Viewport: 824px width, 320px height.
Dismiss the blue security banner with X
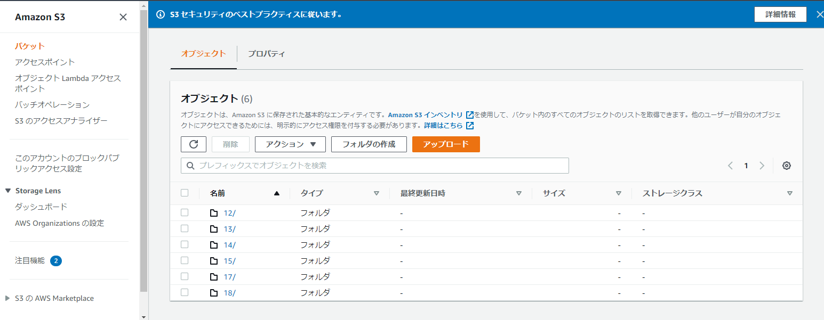point(820,14)
